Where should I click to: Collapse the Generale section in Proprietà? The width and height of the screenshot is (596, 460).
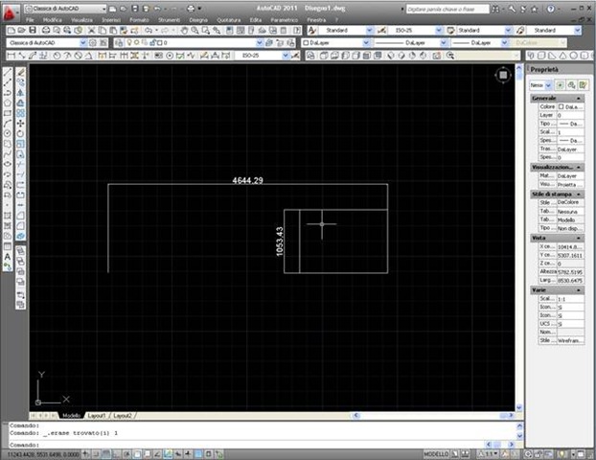coord(578,99)
